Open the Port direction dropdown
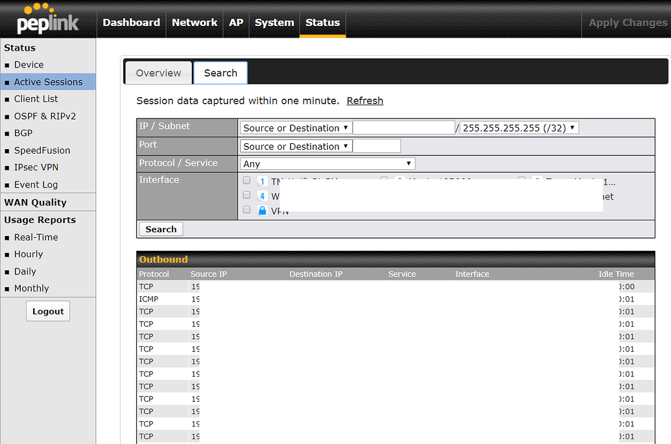The image size is (671, 444). [x=295, y=146]
